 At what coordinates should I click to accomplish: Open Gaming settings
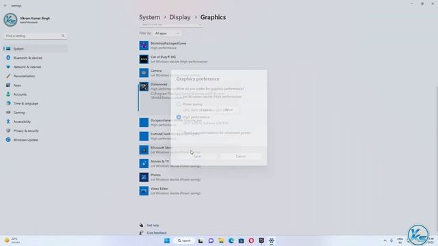[36, 112]
